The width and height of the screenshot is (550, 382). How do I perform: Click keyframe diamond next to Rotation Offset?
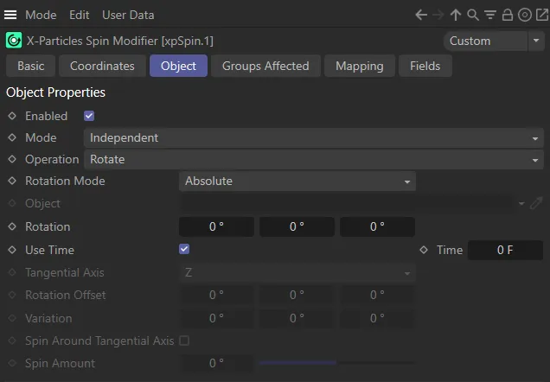pos(12,295)
